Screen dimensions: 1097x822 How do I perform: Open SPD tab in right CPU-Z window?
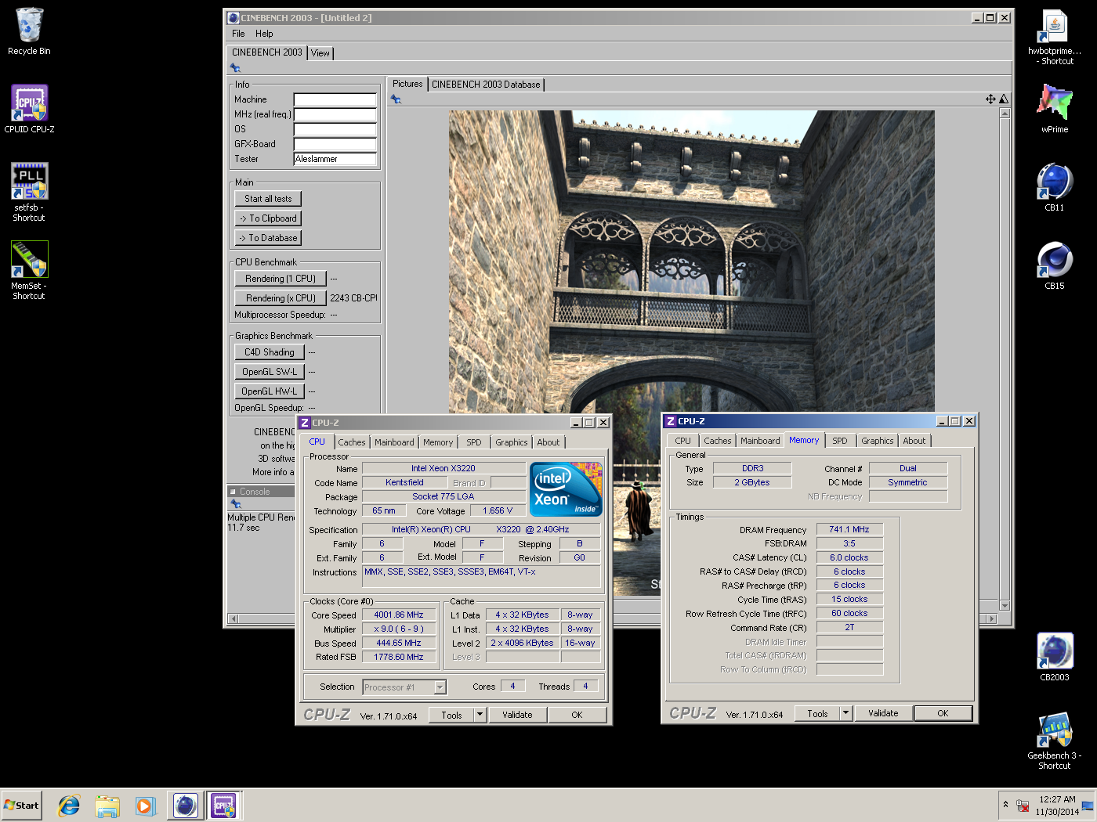point(840,441)
